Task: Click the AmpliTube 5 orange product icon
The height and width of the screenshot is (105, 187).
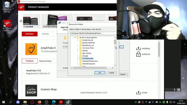Action: 31,49
